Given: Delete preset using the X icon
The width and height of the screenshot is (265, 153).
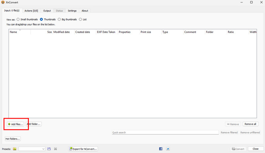Looking at the screenshot, I should 56,149.
